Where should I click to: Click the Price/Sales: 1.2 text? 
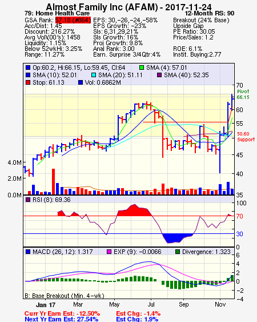tap(193, 37)
